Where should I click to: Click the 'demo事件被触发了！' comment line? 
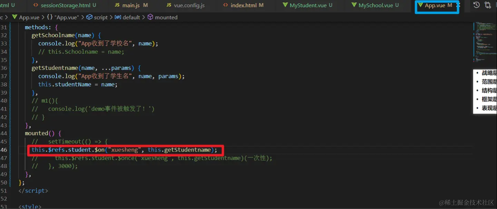point(93,109)
